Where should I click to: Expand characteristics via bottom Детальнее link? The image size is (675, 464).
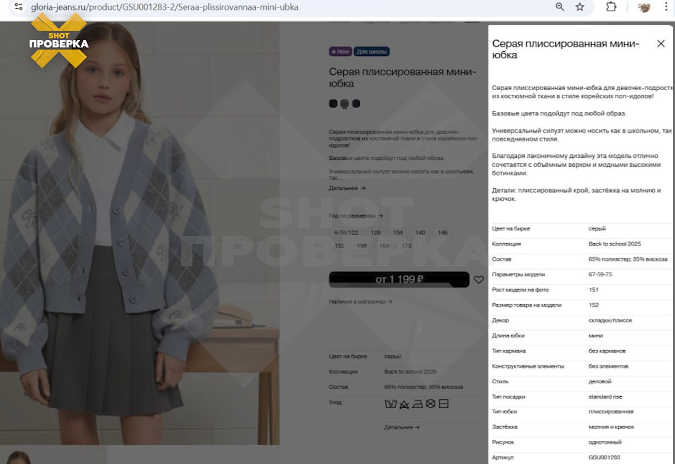[402, 428]
